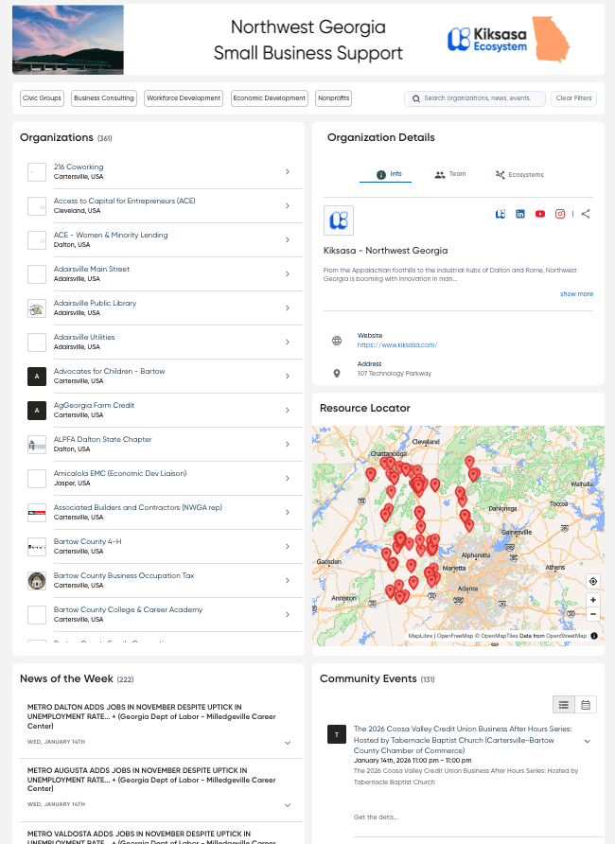Open Adairsville Utilities chevron
The image size is (615, 844).
288,343
